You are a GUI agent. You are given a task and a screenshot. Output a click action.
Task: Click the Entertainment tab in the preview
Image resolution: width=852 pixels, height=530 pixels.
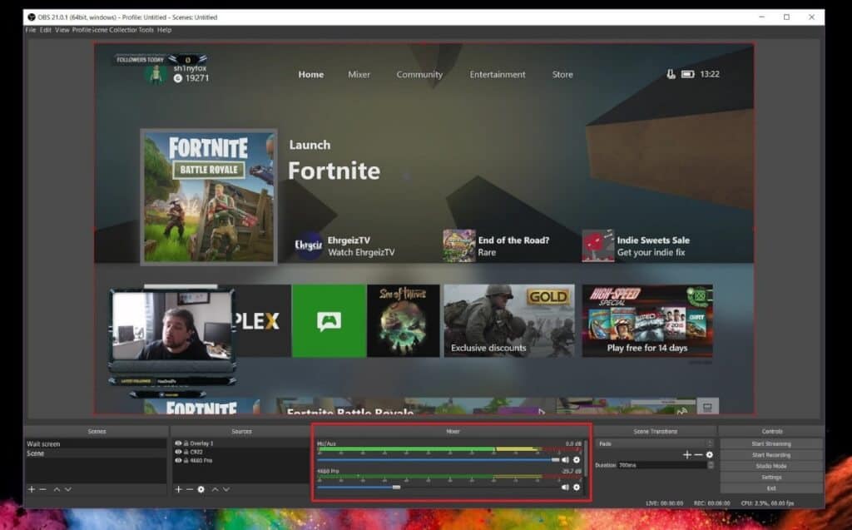(498, 75)
